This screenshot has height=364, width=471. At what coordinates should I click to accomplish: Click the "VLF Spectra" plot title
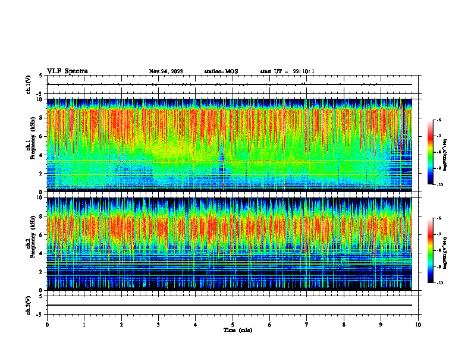pyautogui.click(x=67, y=71)
